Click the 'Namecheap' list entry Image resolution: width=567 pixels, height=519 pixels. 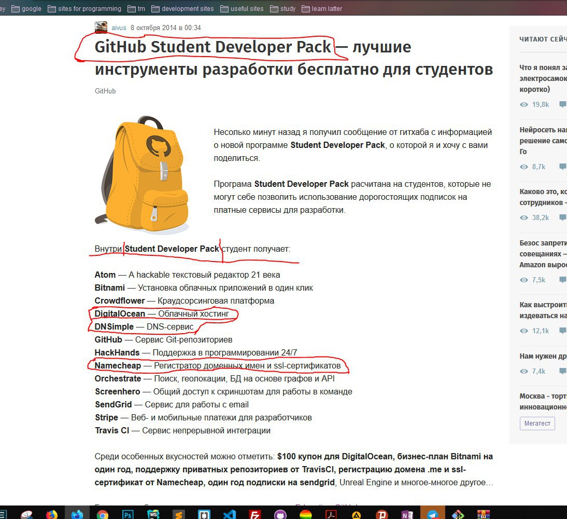pyautogui.click(x=218, y=366)
